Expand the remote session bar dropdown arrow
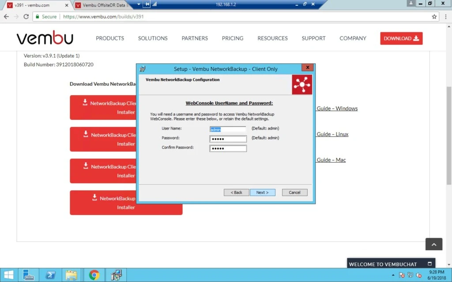Viewport: 452px width, 282px height. tap(139, 4)
